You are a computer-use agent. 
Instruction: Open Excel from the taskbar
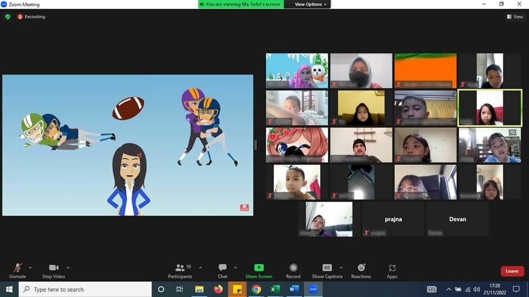(x=275, y=289)
